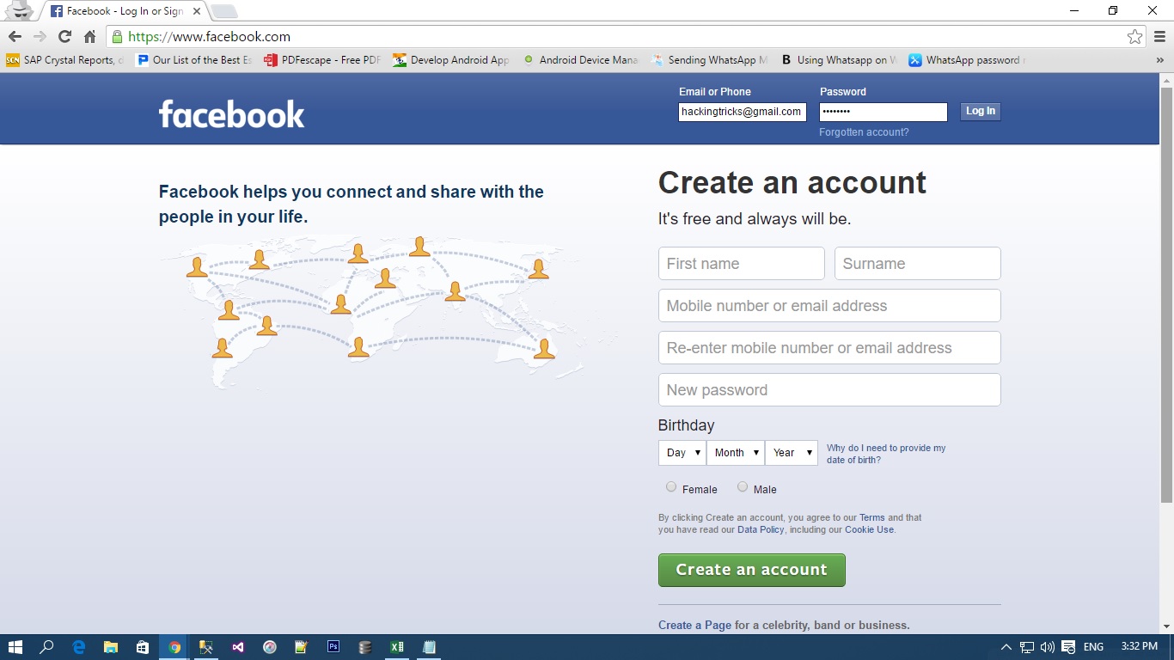Open the Windows Store taskbar icon
This screenshot has width=1174, height=660.
143,647
